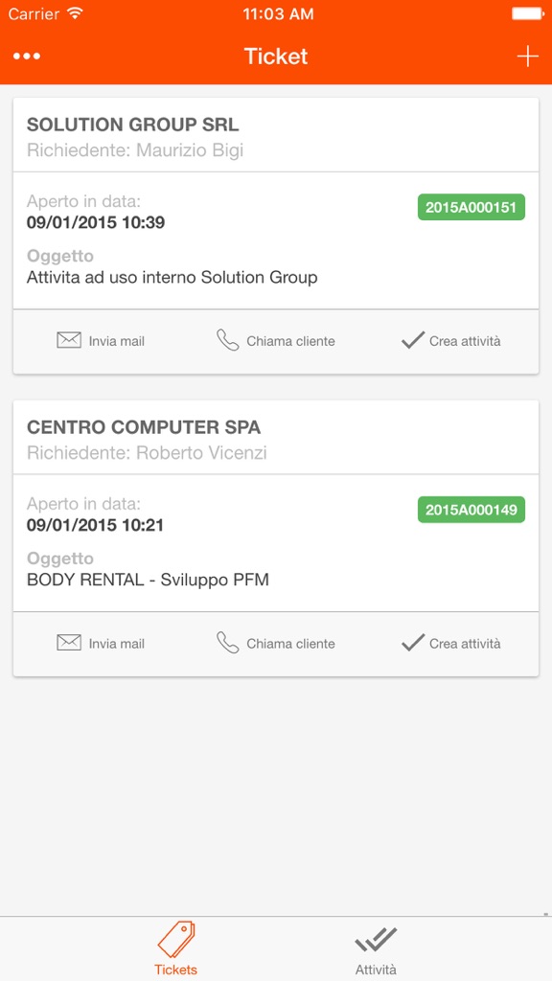Screen dimensions: 552x981
Task: Switch to the Tickets tab
Action: coord(176,948)
